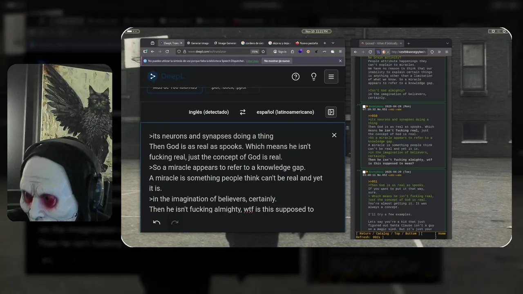Open hamburger menu in /posad/ browser window
Image resolution: width=523 pixels, height=294 pixels.
pos(447,52)
